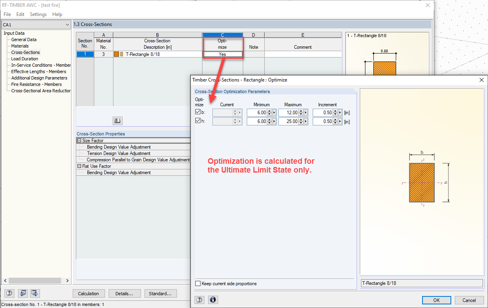Uncheck the optimize b checkbox
The height and width of the screenshot is (308, 488).
[x=197, y=111]
